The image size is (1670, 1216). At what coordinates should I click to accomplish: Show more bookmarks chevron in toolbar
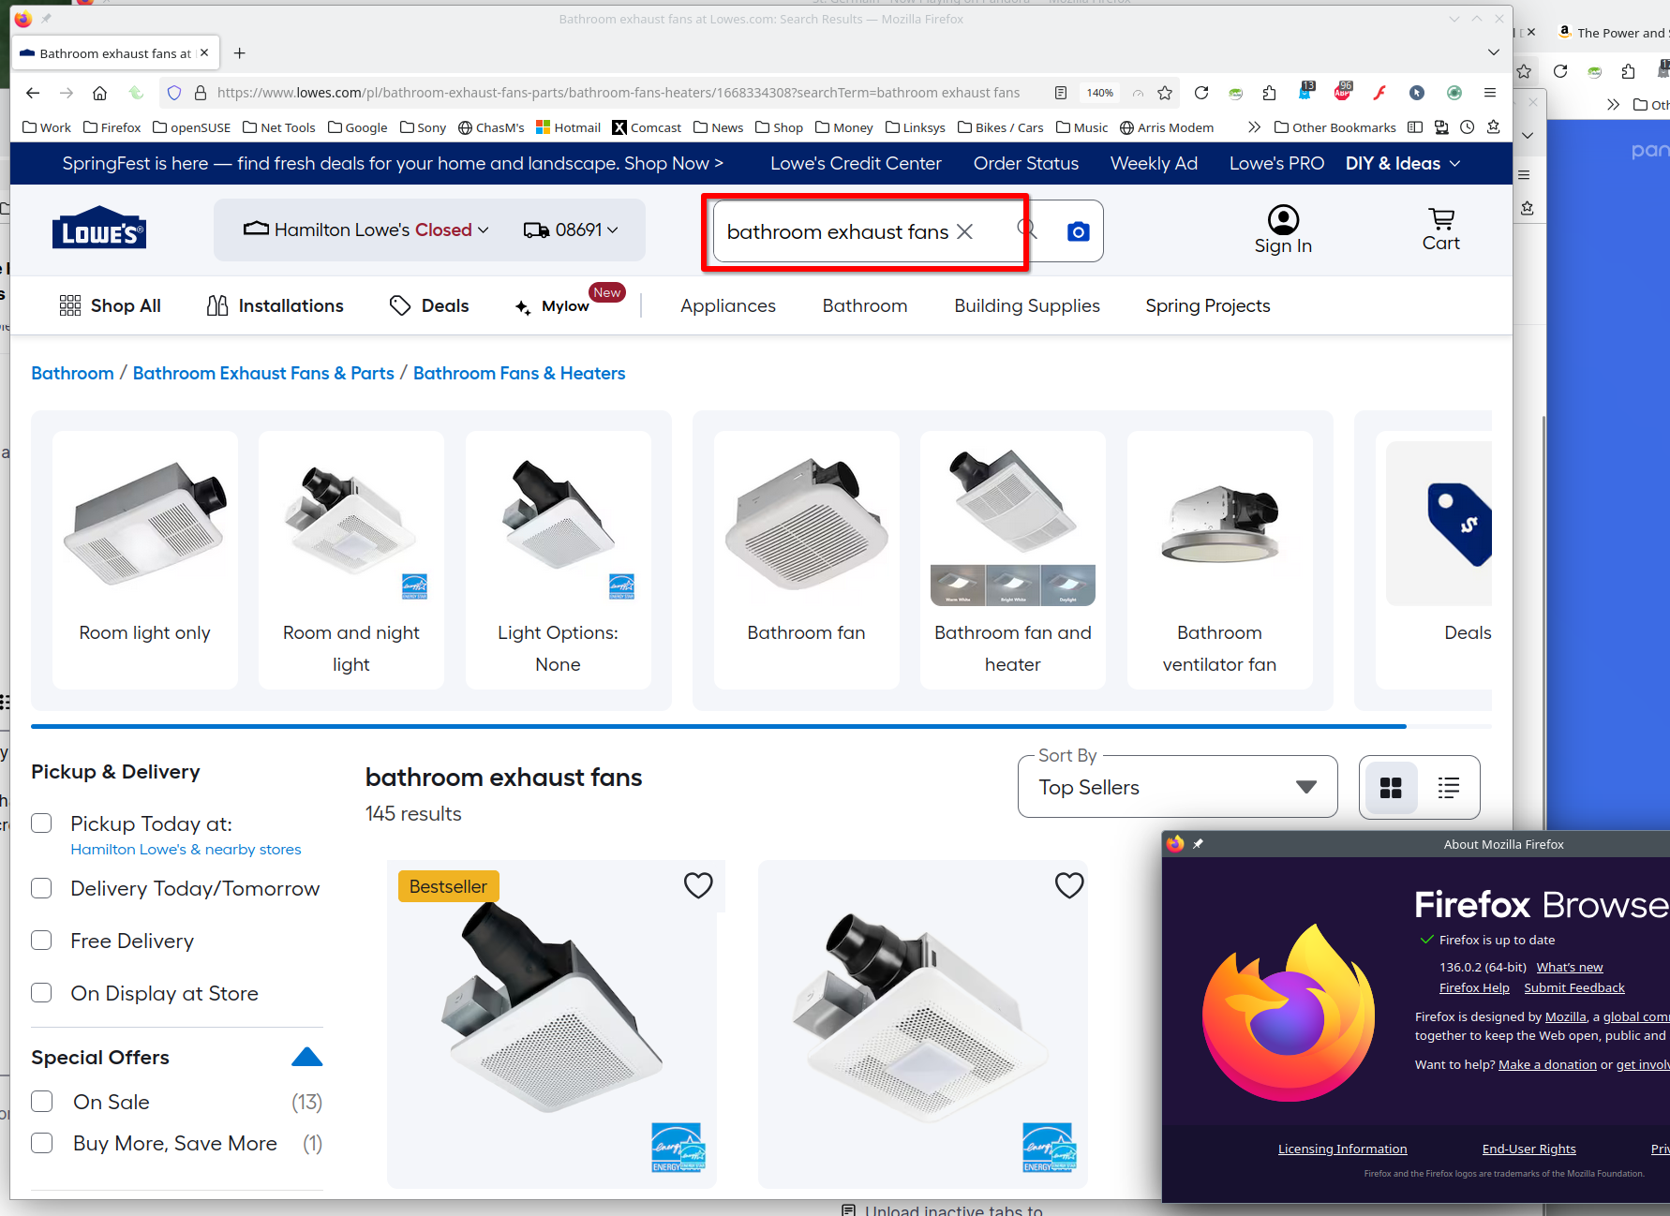(x=1254, y=127)
